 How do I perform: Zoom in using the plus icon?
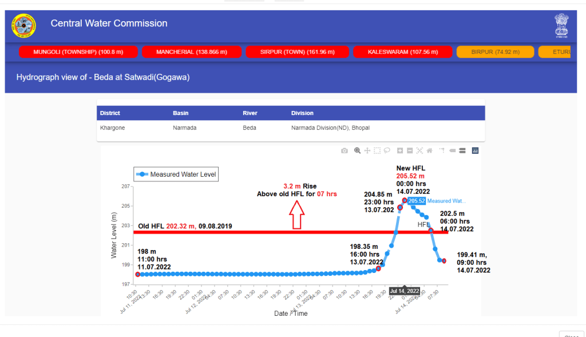coord(400,150)
